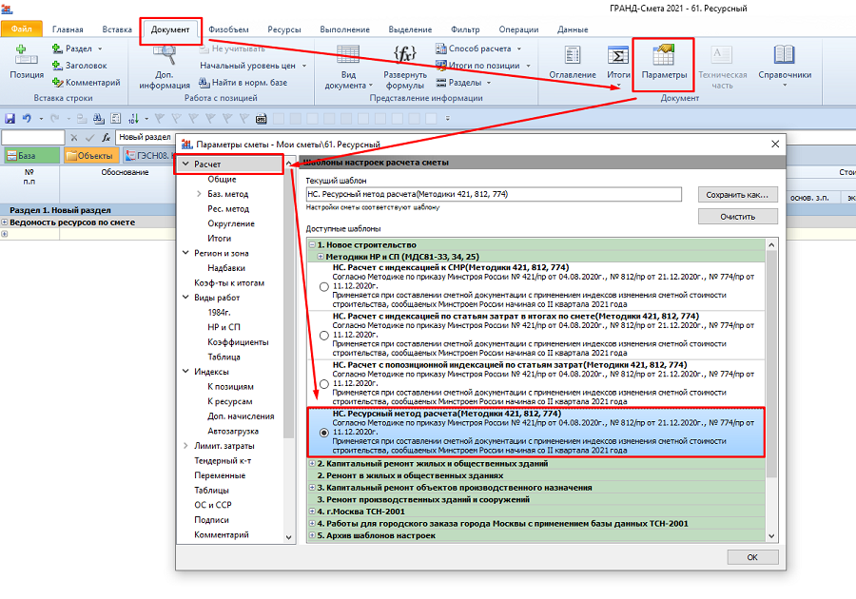Viewport: 856px width, 599px height.
Task: Expand Методики НР и СП group
Action: click(321, 257)
